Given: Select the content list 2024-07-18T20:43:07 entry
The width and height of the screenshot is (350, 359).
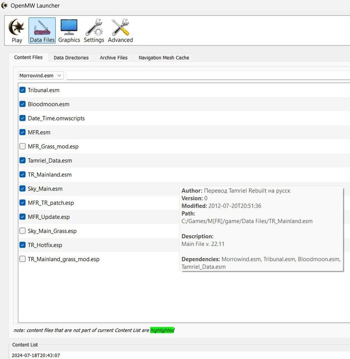Looking at the screenshot, I should click(x=36, y=355).
